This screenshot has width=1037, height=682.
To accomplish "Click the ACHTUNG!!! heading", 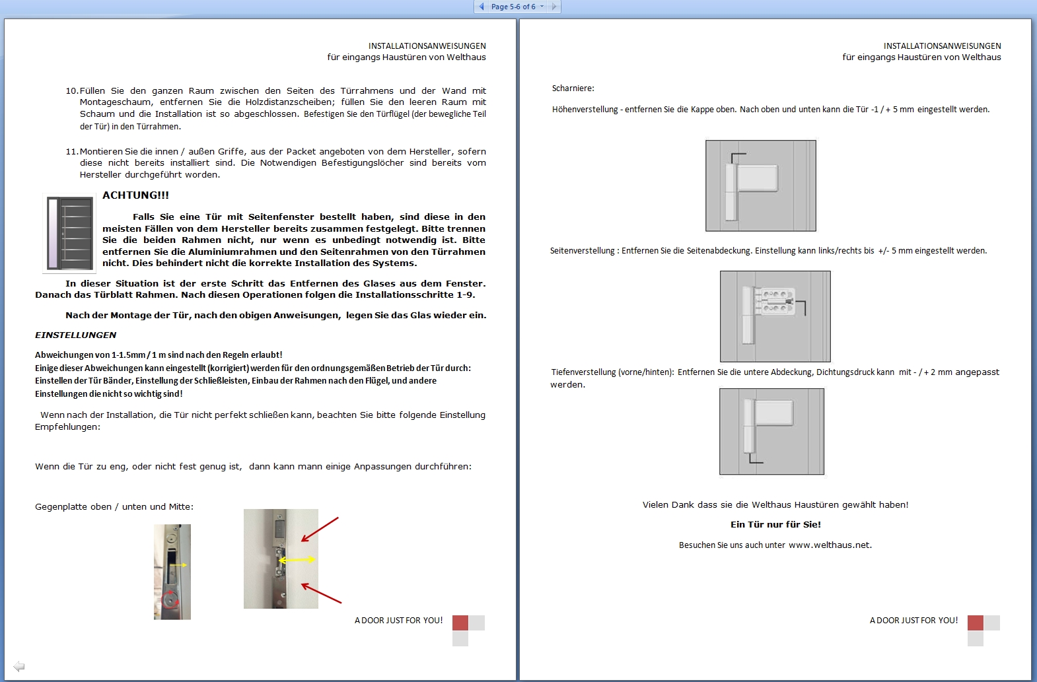I will tap(135, 195).
